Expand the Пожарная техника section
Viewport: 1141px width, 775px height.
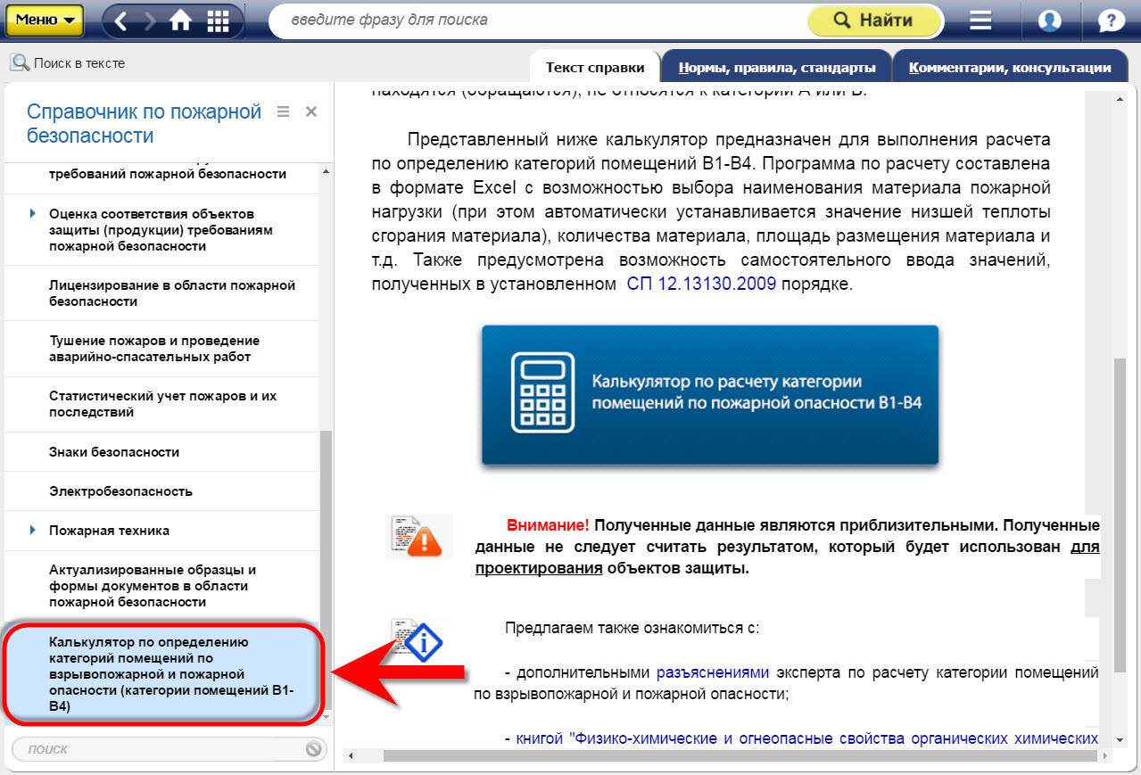pos(32,530)
